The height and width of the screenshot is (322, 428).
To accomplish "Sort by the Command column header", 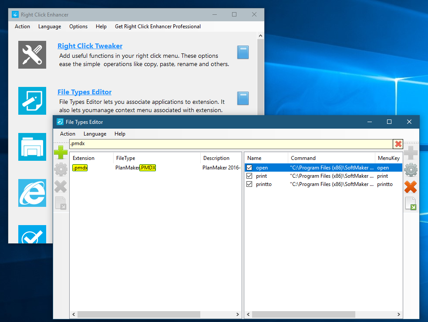I will click(x=331, y=158).
